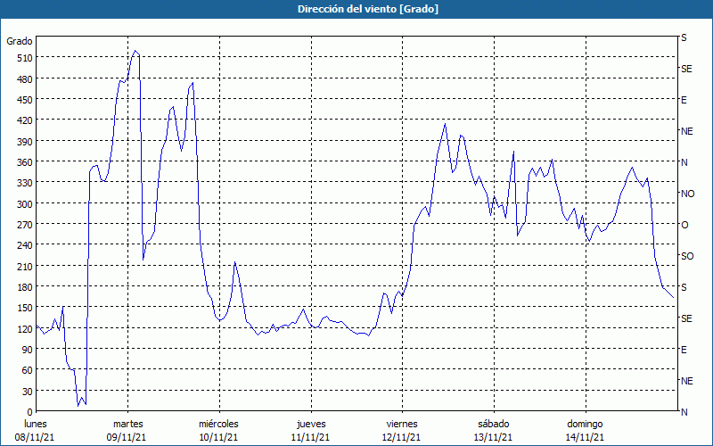
Task: Select the 'E' compass label level with 450
Action: tap(684, 100)
